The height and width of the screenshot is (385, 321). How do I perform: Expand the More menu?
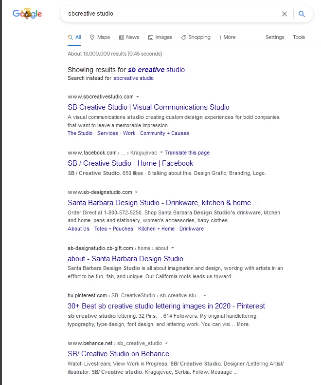(x=227, y=38)
